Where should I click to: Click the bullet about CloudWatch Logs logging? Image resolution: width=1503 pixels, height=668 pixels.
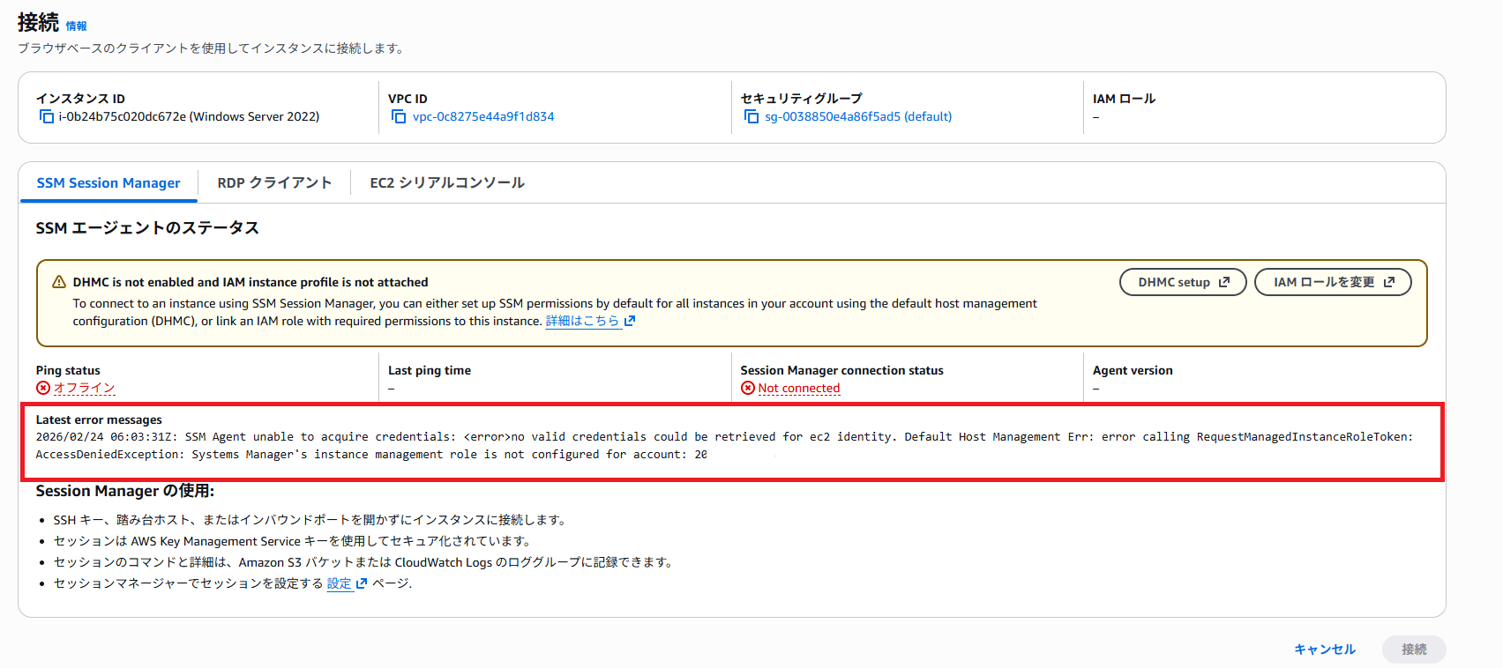point(363,562)
